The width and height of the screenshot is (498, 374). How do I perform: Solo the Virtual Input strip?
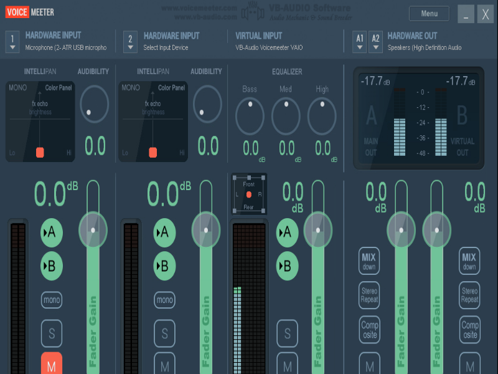288,333
